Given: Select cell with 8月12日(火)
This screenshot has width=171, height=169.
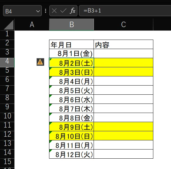Looking at the screenshot, I should 71,154.
